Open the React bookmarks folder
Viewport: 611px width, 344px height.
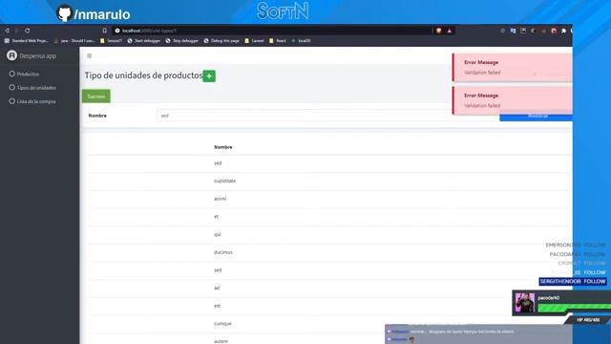278,40
